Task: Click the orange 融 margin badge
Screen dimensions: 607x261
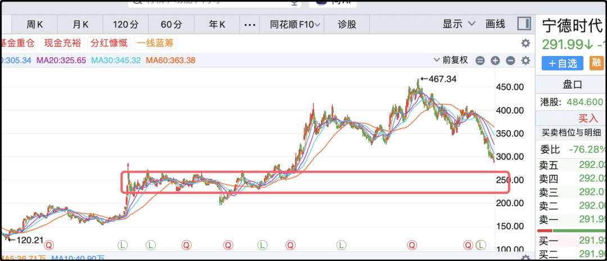Action: 596,63
